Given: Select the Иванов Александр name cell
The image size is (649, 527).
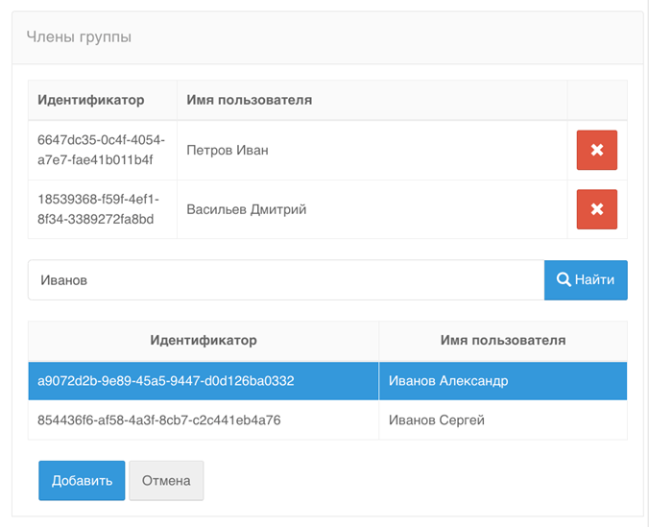Looking at the screenshot, I should point(448,381).
